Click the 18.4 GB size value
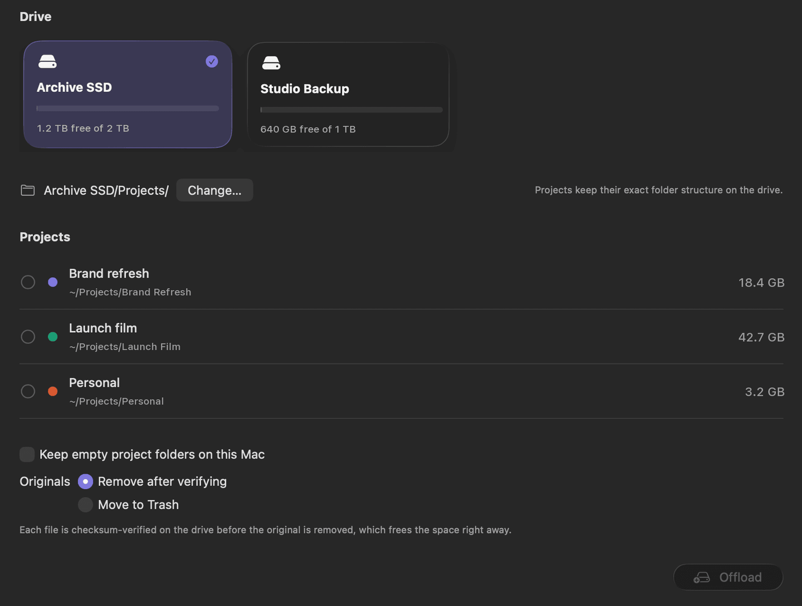Viewport: 802px width, 606px height. [761, 283]
